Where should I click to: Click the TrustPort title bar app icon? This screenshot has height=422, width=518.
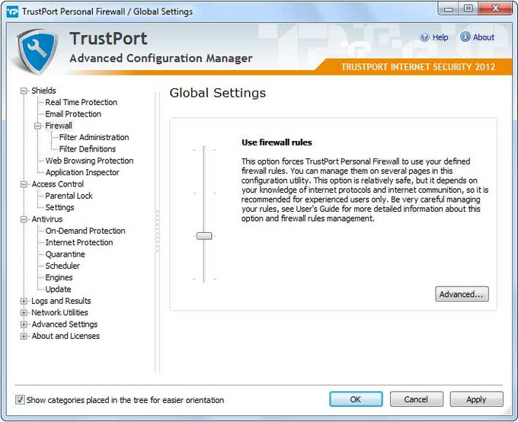click(x=12, y=11)
